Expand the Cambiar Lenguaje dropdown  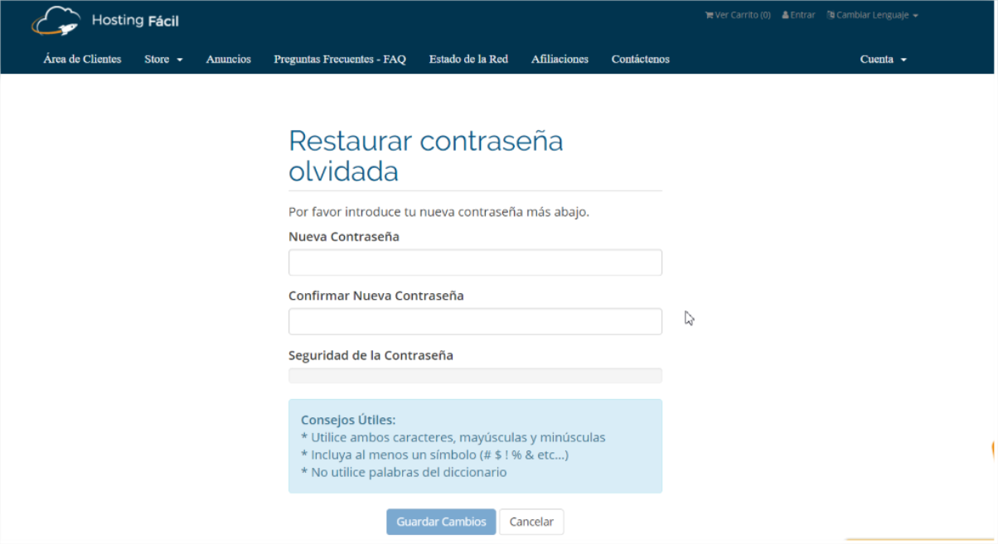(x=873, y=15)
